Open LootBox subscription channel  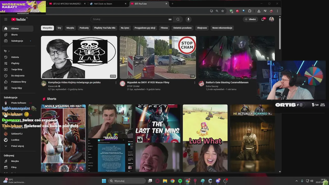click(x=17, y=140)
